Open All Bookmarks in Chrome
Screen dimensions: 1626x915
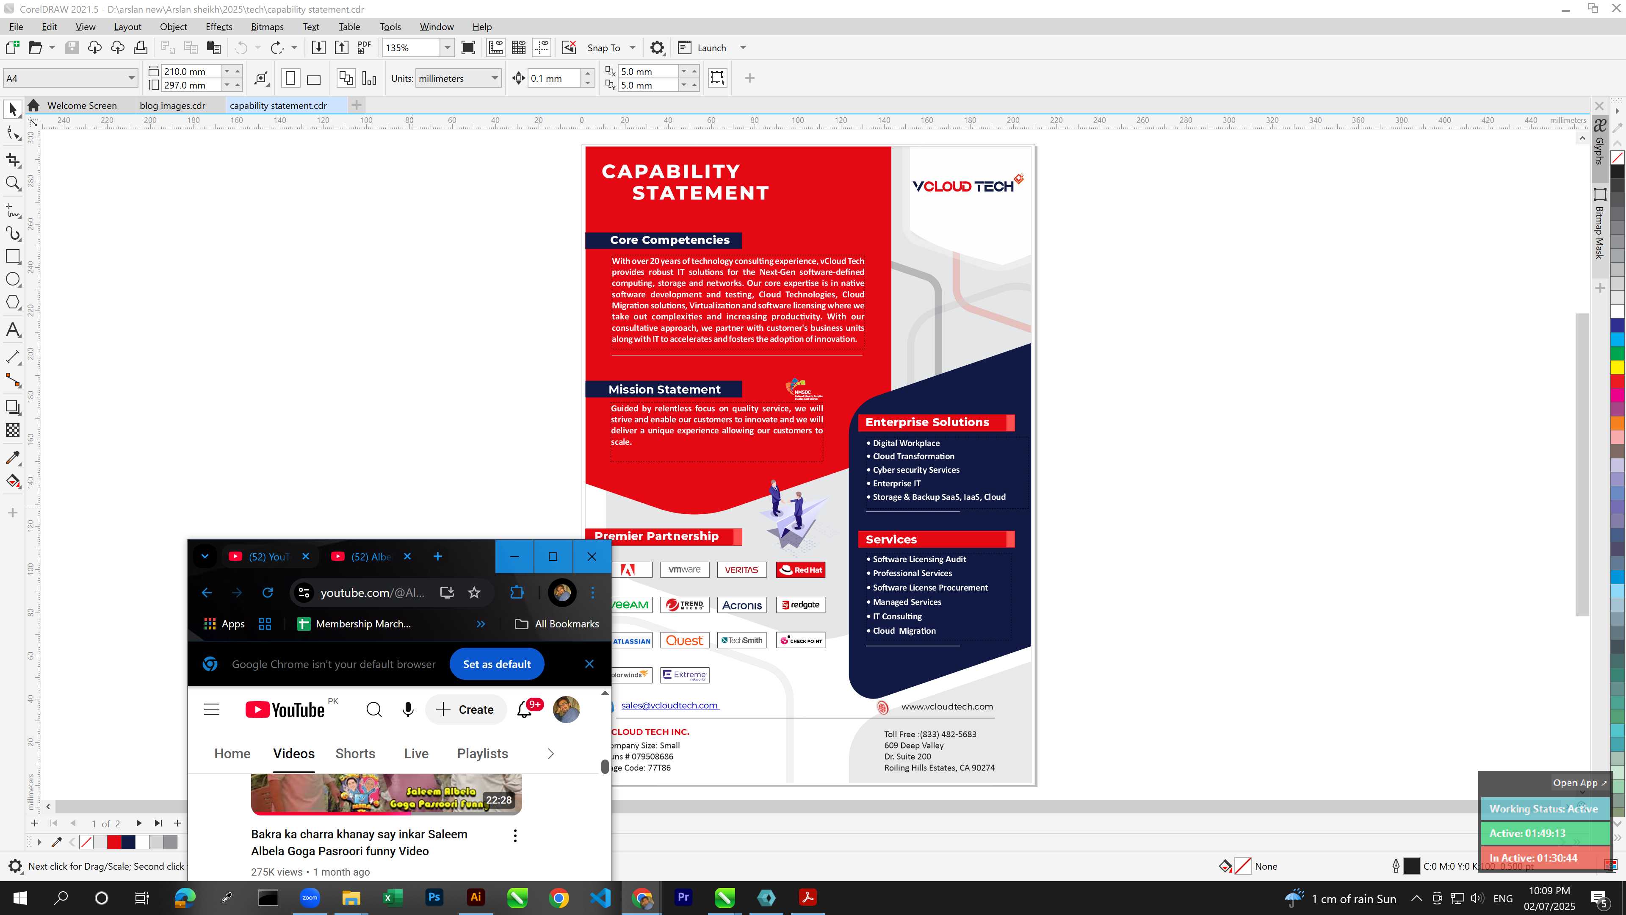tap(557, 624)
